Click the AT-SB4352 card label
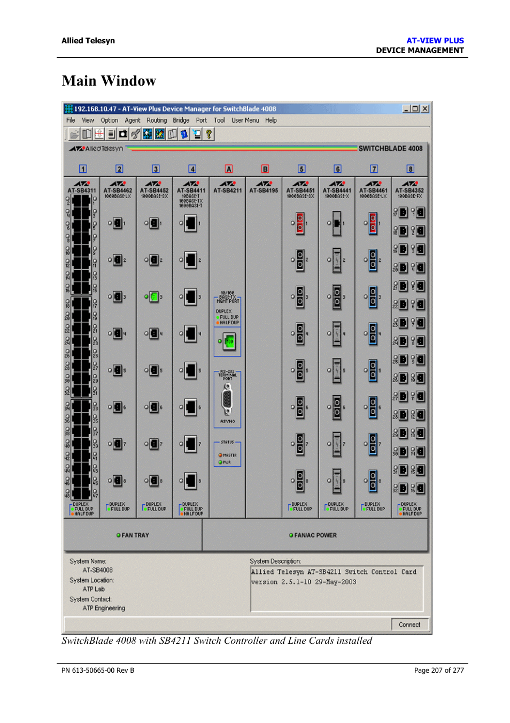Image resolution: width=510 pixels, height=723 pixels. pyautogui.click(x=409, y=190)
